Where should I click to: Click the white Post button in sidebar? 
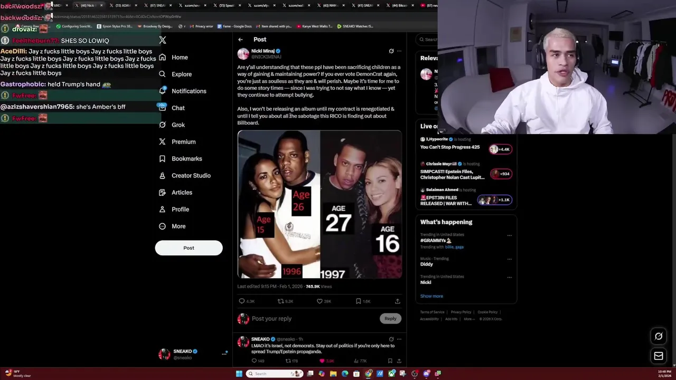189,248
